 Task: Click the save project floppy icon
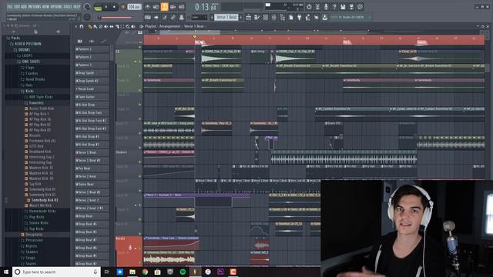click(x=343, y=7)
